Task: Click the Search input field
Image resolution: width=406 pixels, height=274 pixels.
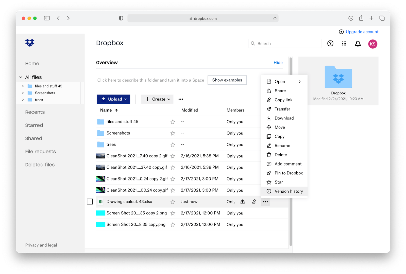Action: 284,44
